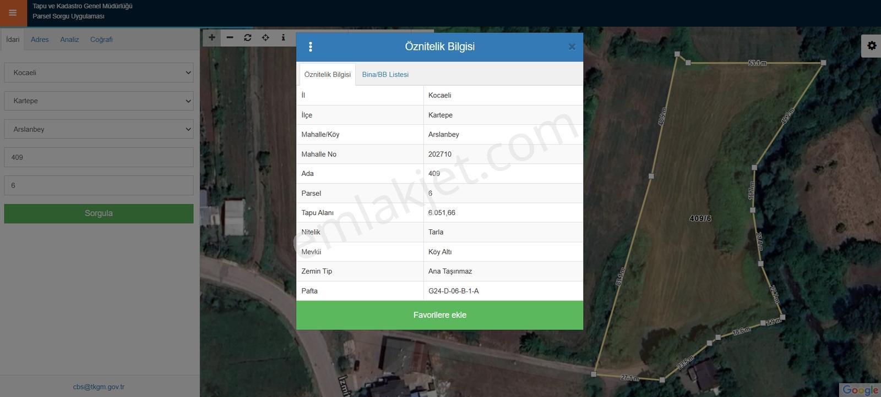The height and width of the screenshot is (397, 881).
Task: Click the Zemin Tip value Ana Taşınmaz
Action: [450, 271]
